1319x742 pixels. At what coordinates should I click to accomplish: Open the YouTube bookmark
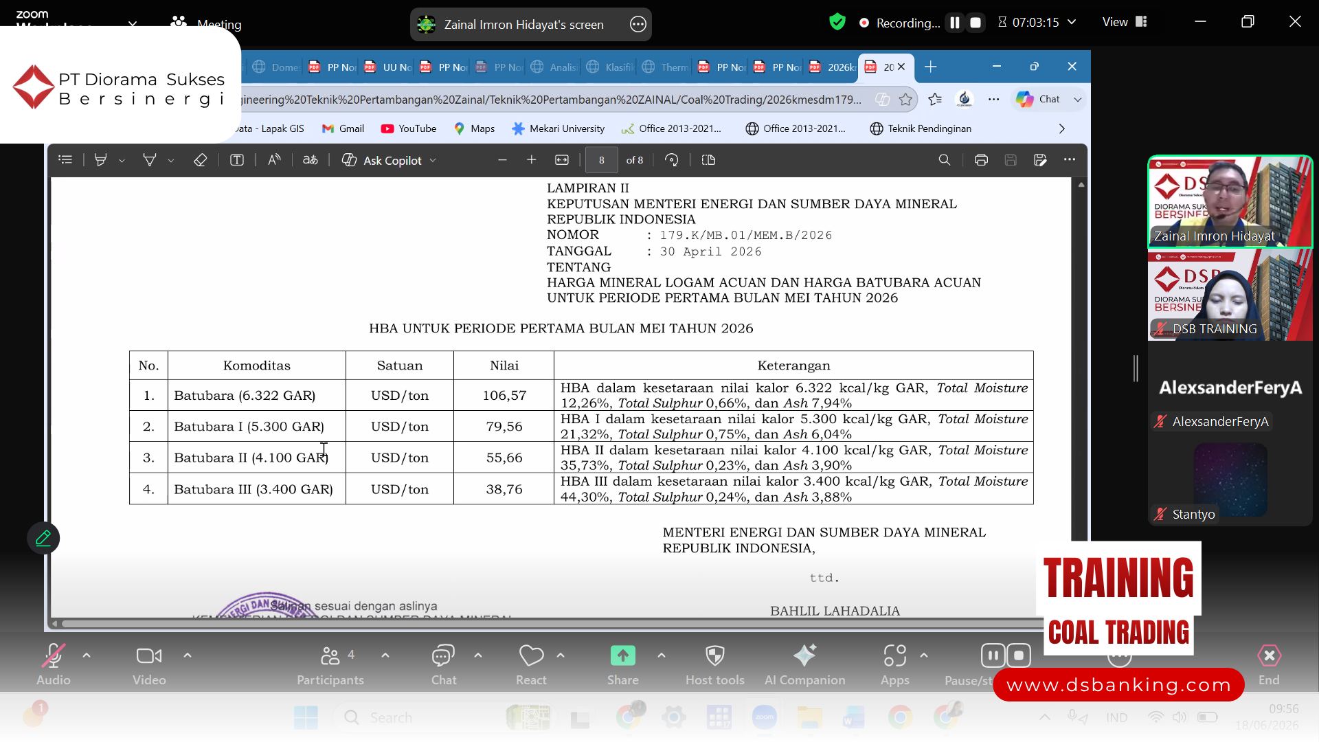pyautogui.click(x=409, y=128)
